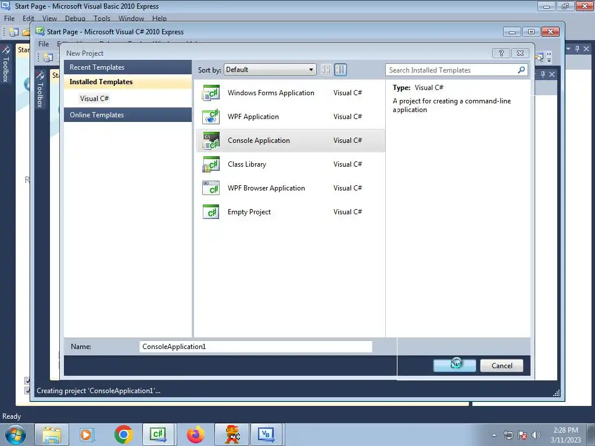Select the WPF Browser Application label
The height and width of the screenshot is (446, 595).
(x=266, y=188)
